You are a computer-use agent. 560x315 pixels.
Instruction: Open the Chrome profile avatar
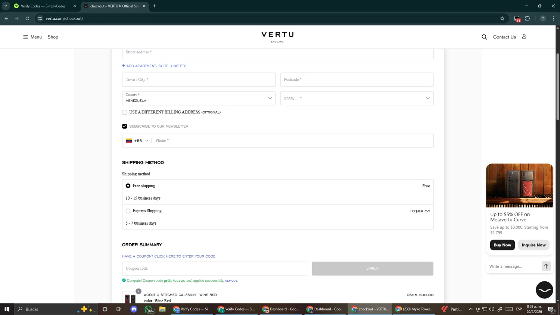[x=543, y=18]
